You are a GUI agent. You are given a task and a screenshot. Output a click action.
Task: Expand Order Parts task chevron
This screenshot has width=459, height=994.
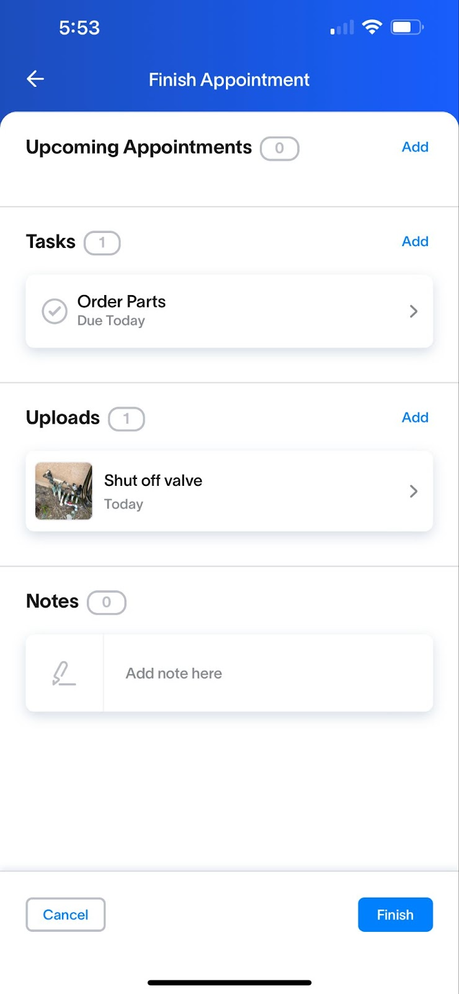(414, 311)
